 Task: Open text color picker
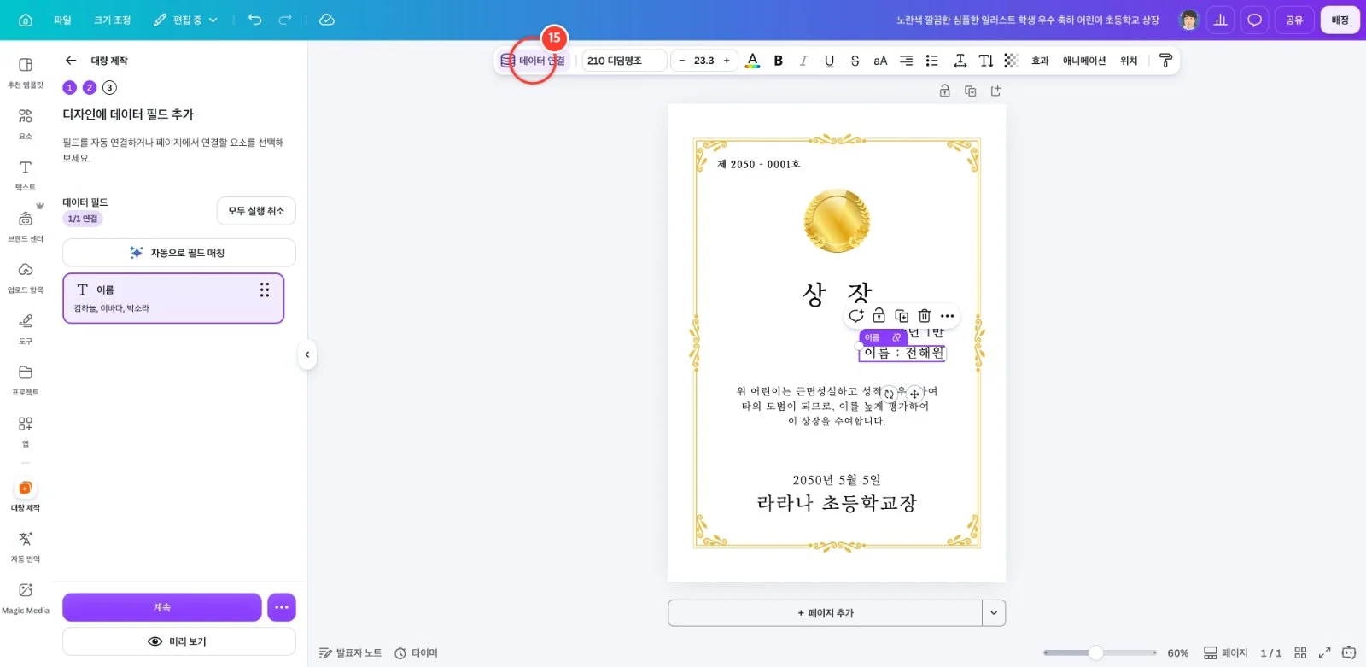tap(752, 61)
